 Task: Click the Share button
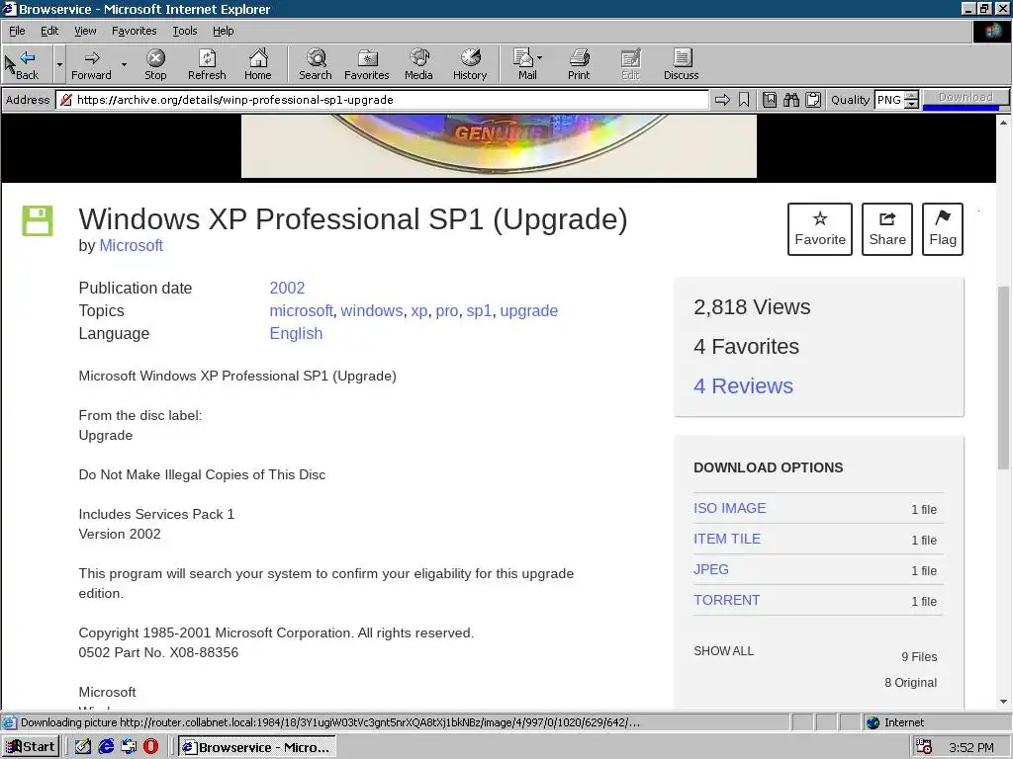pos(887,229)
